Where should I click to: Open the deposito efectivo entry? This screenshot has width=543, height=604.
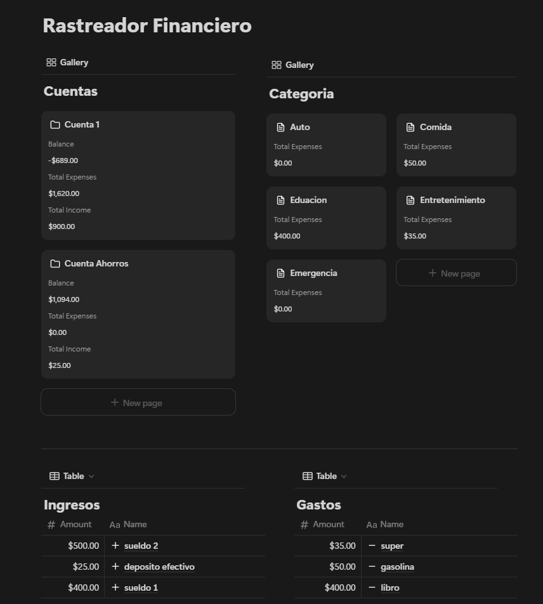(x=159, y=567)
